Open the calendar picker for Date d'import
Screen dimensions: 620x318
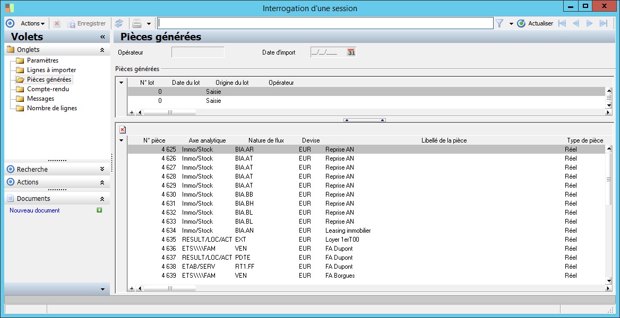tap(351, 52)
